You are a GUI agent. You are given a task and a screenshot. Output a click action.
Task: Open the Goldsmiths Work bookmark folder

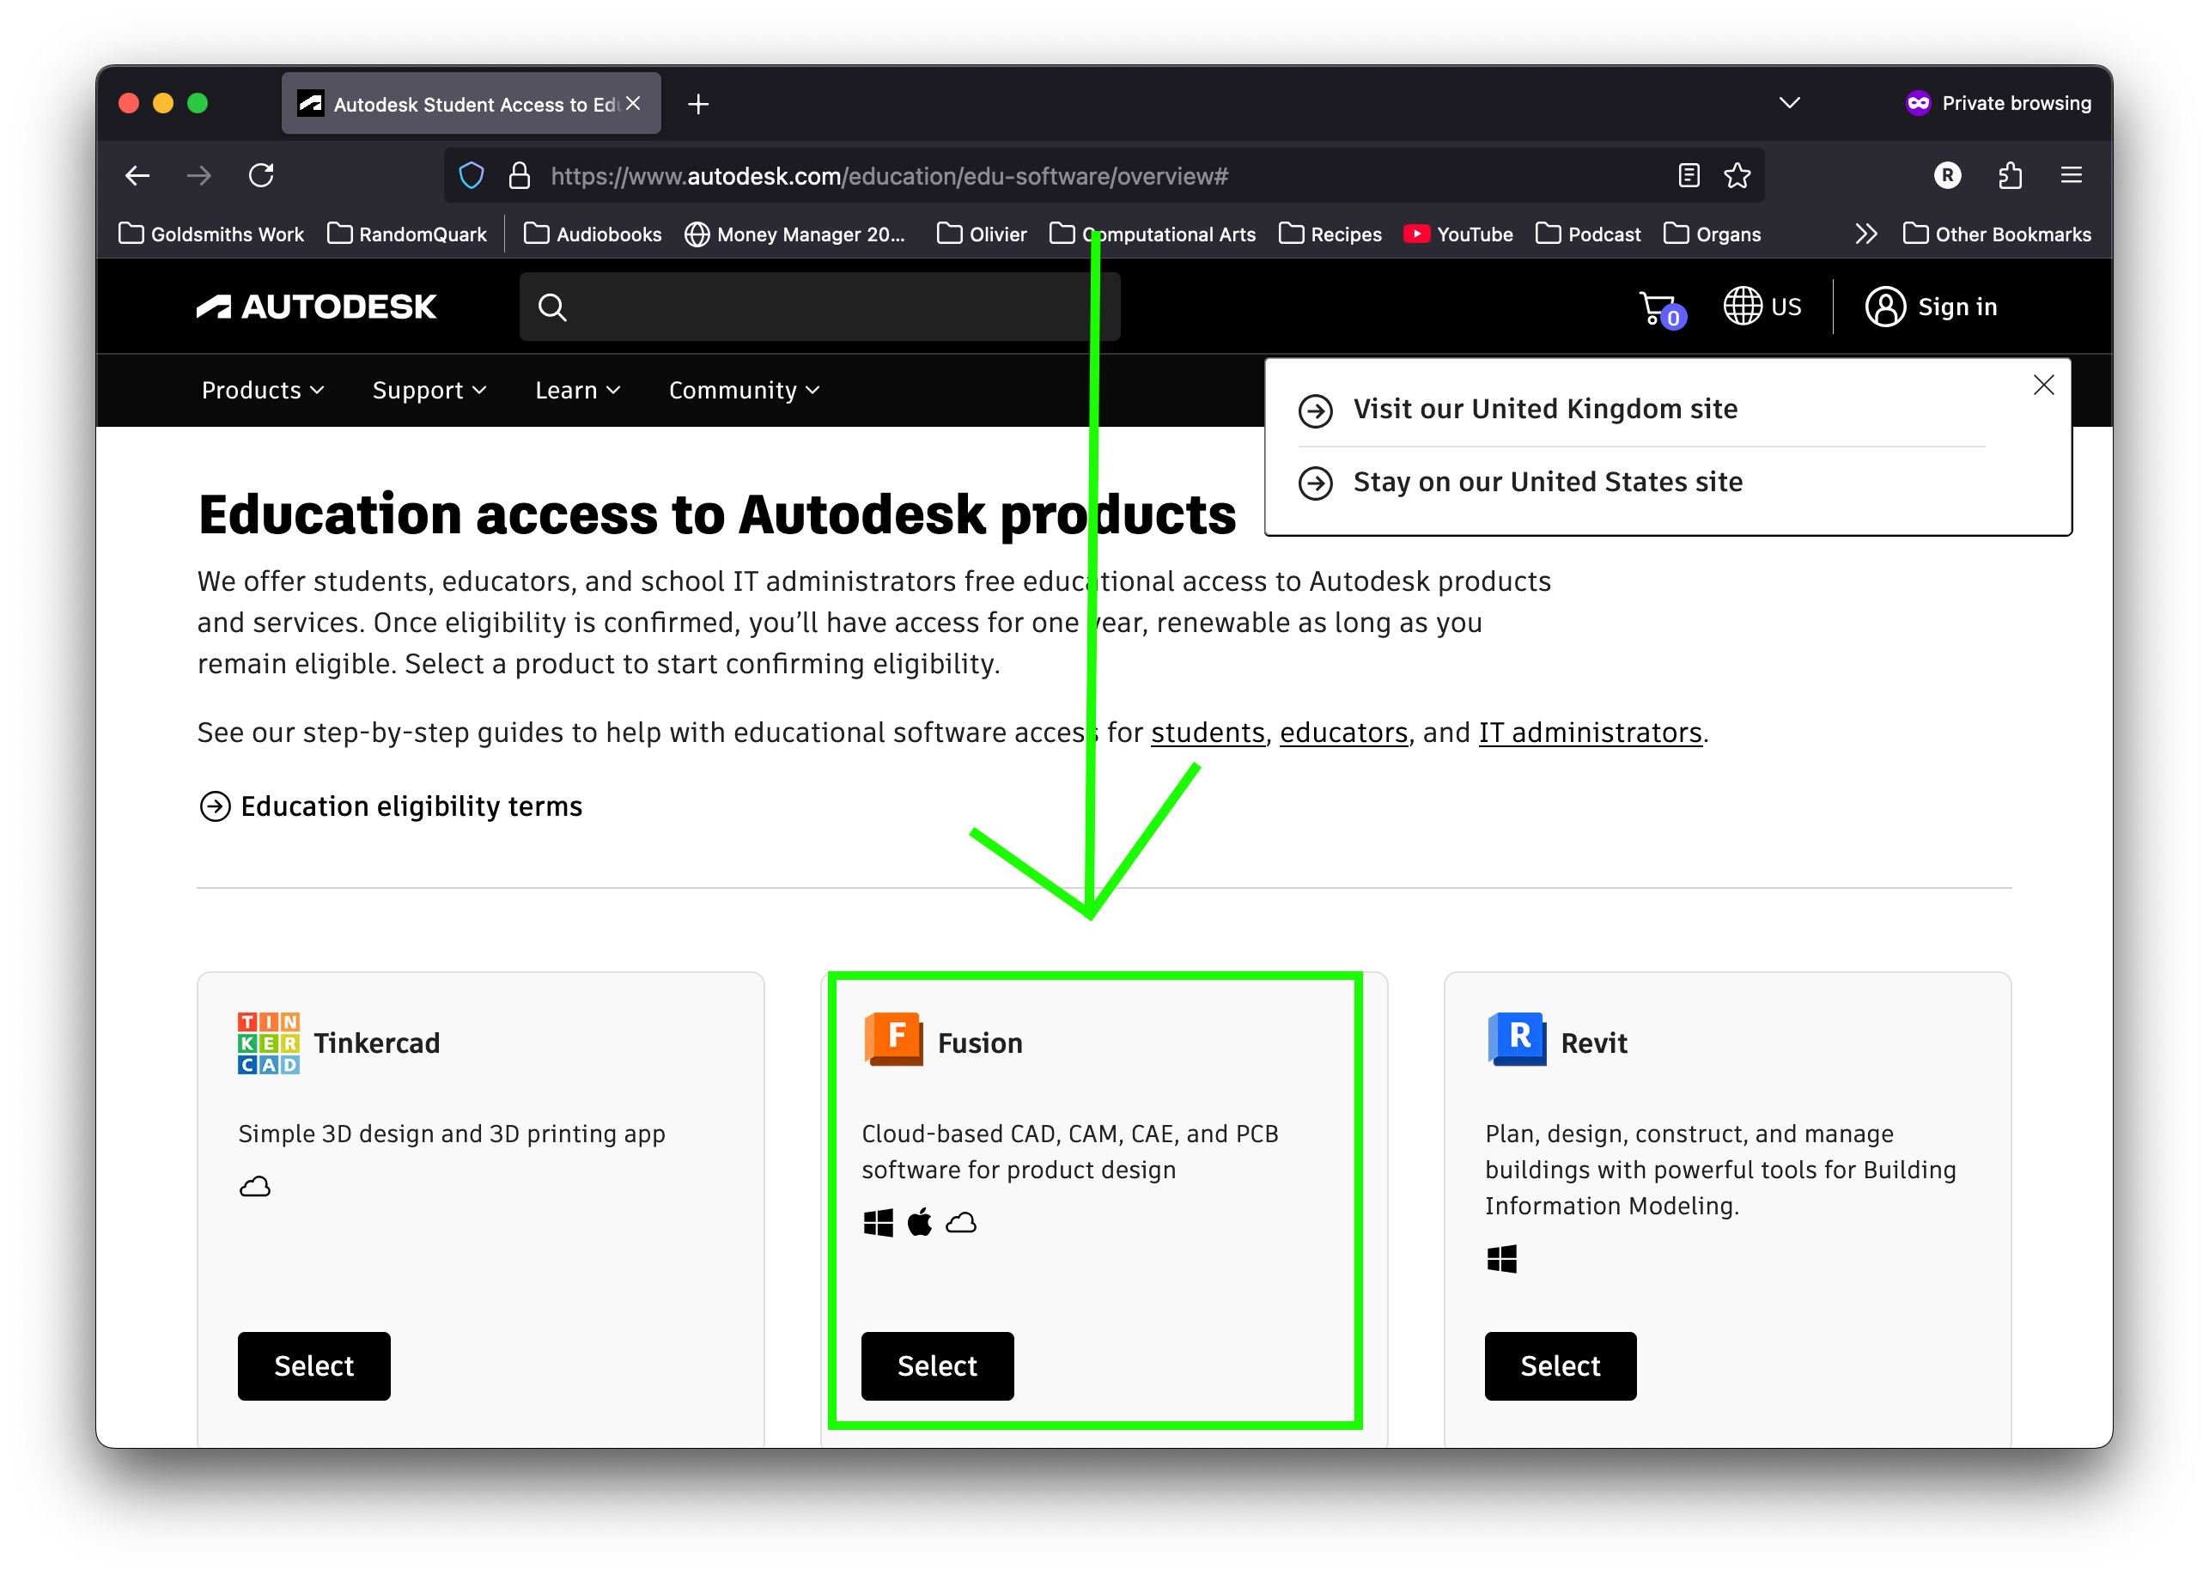click(211, 234)
